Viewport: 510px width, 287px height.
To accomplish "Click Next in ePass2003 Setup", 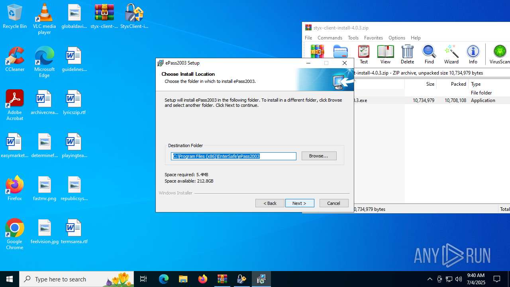I will 300,203.
